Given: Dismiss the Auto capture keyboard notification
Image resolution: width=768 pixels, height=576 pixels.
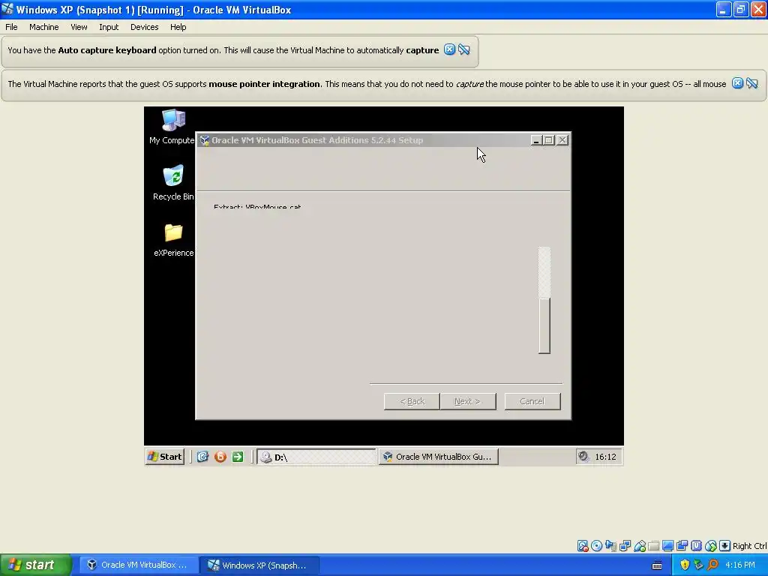Looking at the screenshot, I should 450,49.
